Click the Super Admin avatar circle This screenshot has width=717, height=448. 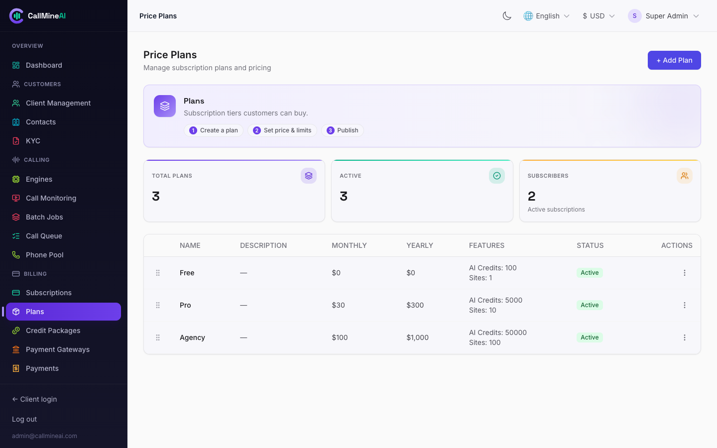click(635, 16)
